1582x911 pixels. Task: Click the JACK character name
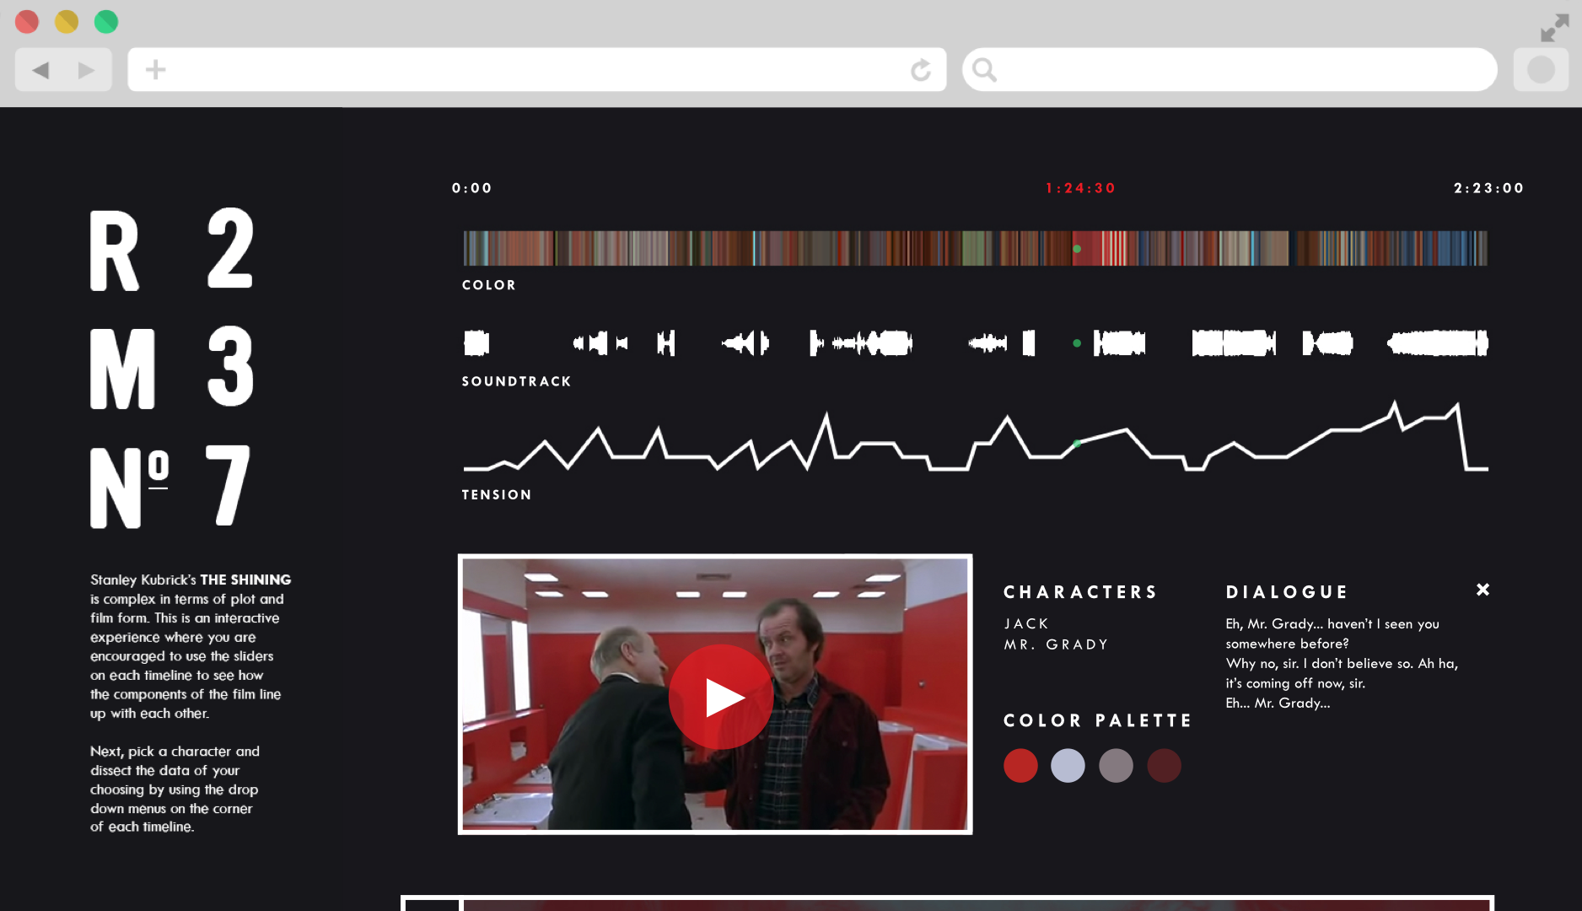coord(1026,624)
